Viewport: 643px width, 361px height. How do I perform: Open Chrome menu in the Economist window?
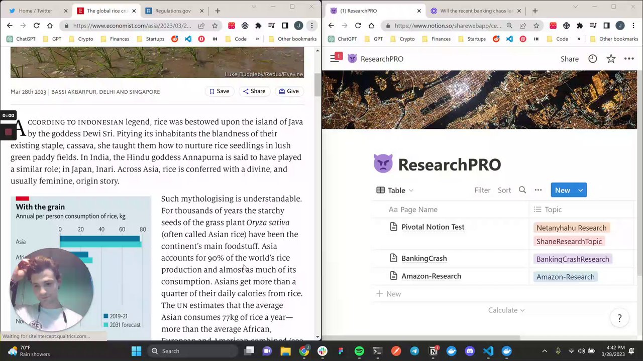[x=312, y=26]
